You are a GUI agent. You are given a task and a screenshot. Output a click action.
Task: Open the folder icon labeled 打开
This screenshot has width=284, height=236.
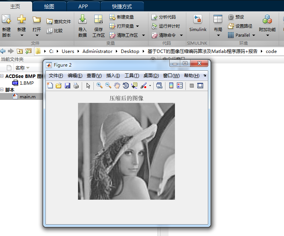click(x=37, y=20)
